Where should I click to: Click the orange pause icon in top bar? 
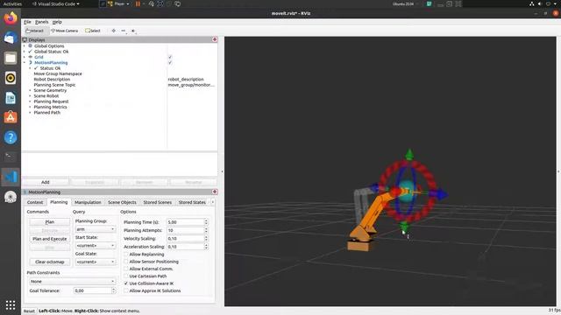pyautogui.click(x=138, y=3)
